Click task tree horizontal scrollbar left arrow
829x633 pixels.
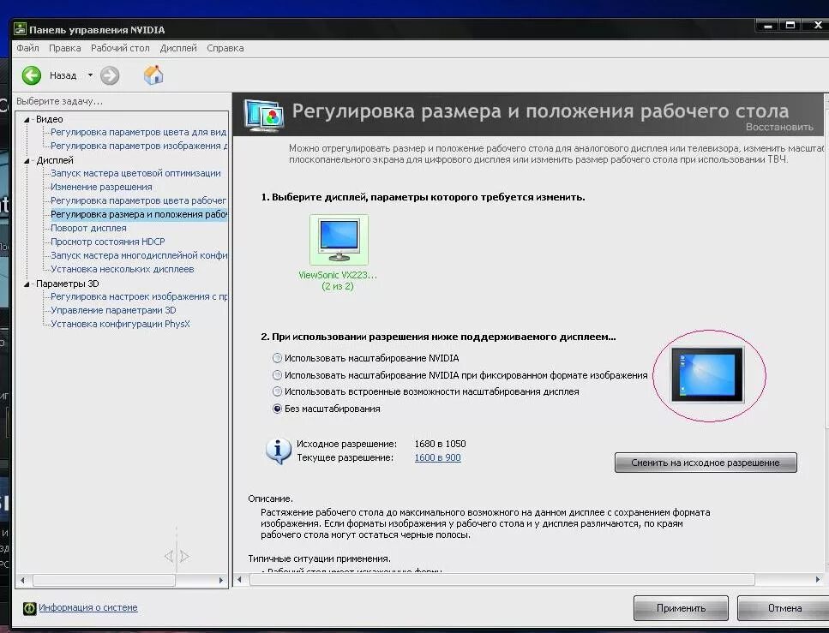tap(22, 580)
